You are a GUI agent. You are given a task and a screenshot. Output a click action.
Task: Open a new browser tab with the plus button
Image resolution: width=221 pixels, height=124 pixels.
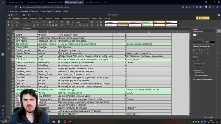[x=105, y=2]
